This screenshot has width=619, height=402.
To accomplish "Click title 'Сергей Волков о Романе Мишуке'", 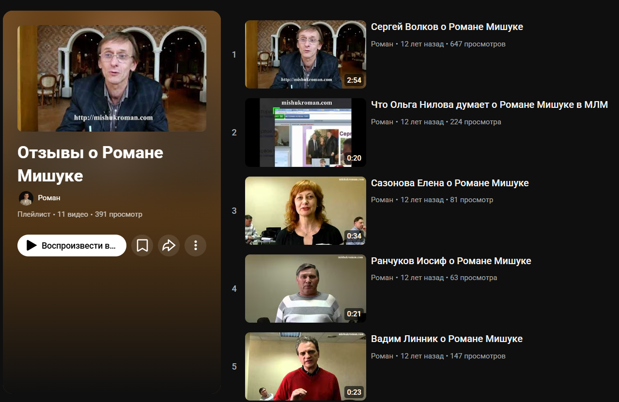I will pyautogui.click(x=447, y=27).
